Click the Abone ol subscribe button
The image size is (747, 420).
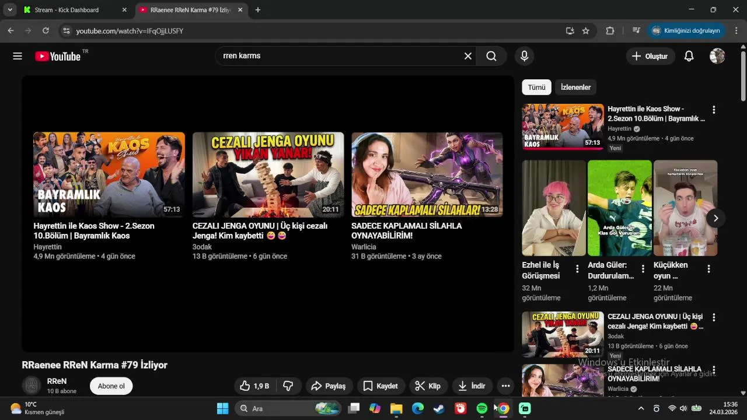[111, 386]
